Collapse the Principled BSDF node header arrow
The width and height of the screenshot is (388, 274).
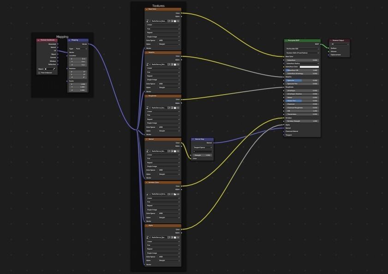point(286,40)
